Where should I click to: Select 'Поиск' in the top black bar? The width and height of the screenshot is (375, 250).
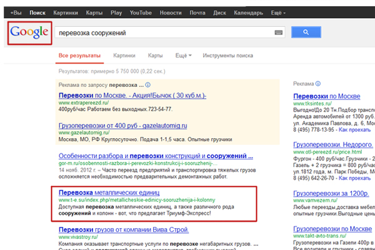click(x=37, y=12)
